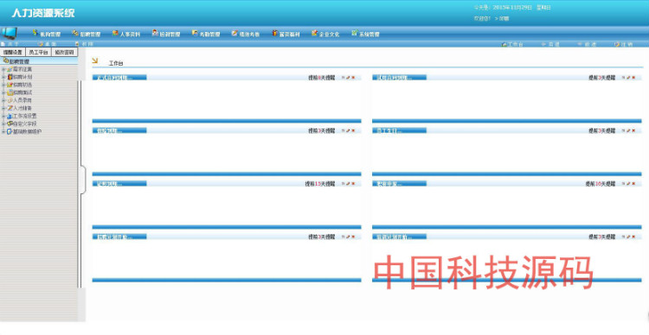Expand the 基础数据维护 tree node
This screenshot has height=335, width=649.
click(x=3, y=131)
